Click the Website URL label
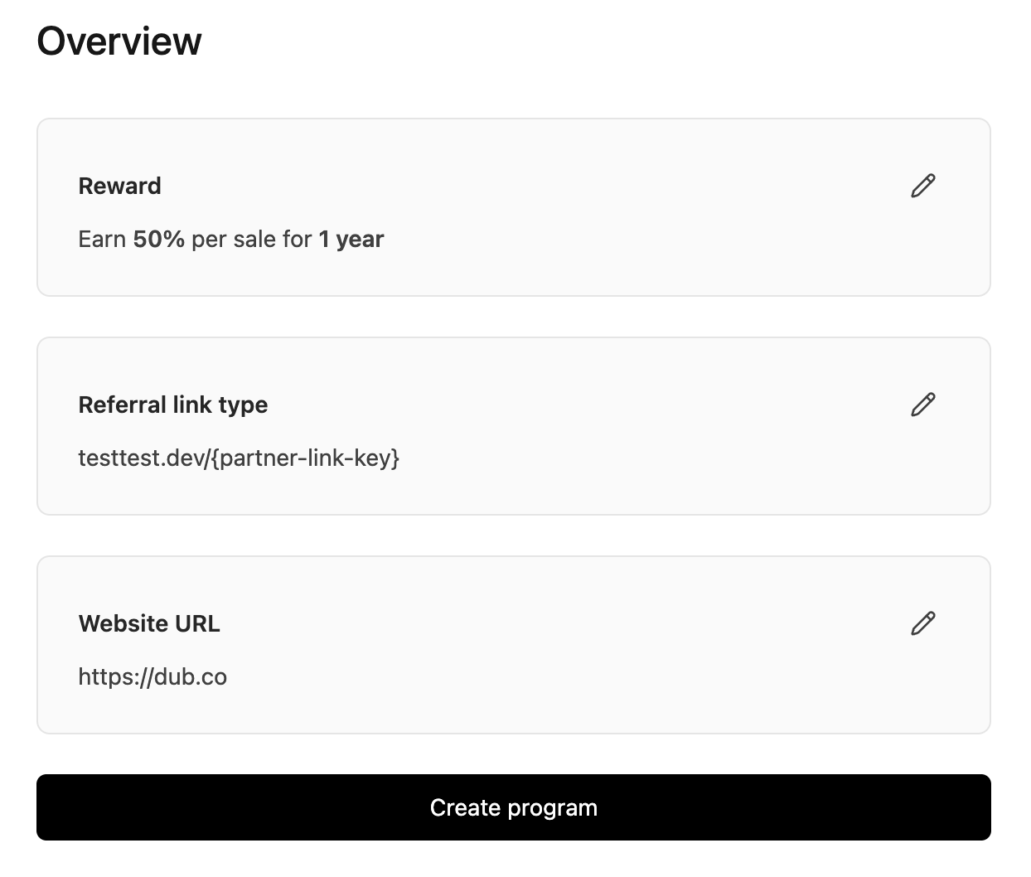 pyautogui.click(x=149, y=623)
